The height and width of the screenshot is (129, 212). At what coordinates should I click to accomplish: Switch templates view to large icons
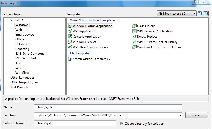point(200,14)
